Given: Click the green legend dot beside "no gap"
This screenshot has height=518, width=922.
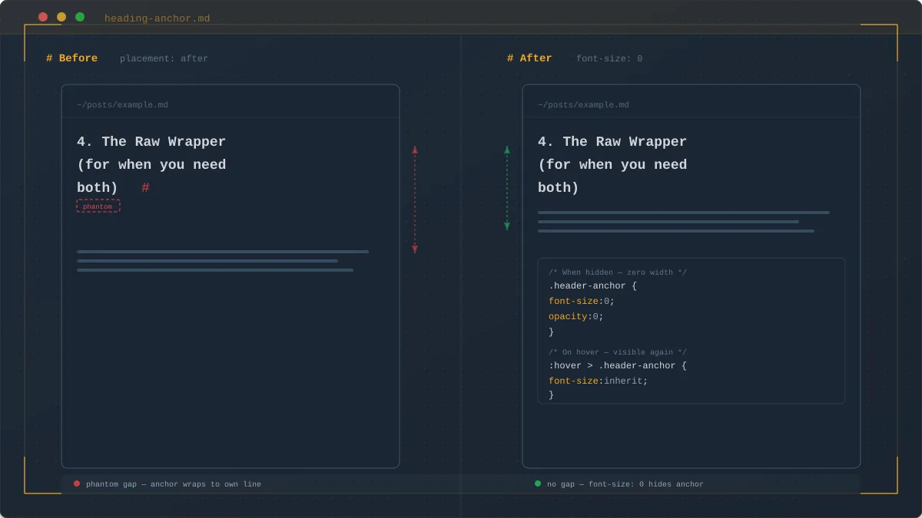Looking at the screenshot, I should (x=538, y=483).
